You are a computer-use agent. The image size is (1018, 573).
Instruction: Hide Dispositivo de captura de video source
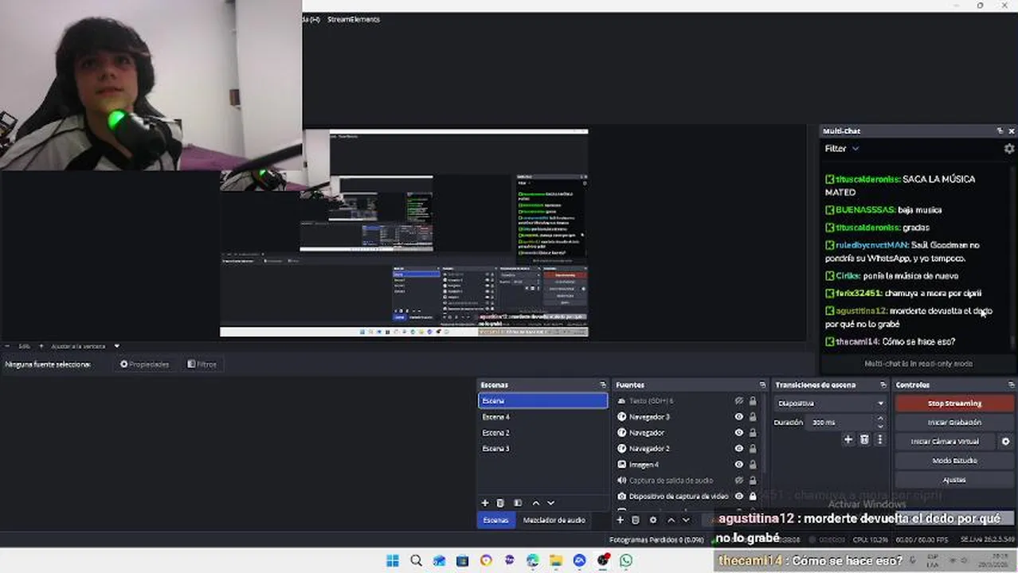[x=738, y=497]
